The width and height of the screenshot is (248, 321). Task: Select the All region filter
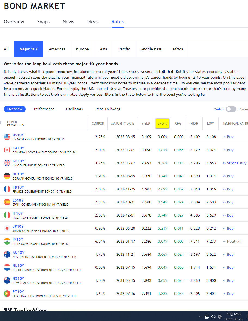coord(6,49)
